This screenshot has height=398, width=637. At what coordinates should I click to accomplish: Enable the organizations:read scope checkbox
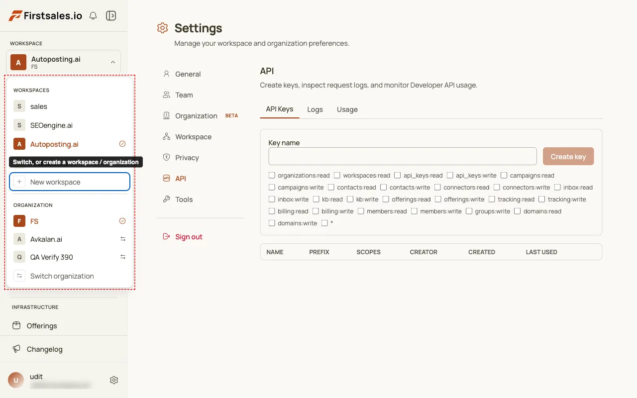(272, 176)
